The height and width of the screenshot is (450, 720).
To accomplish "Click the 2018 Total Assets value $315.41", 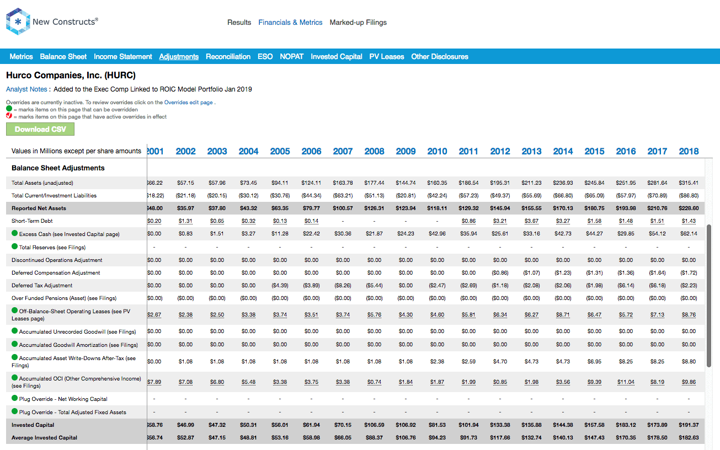I will coord(688,183).
